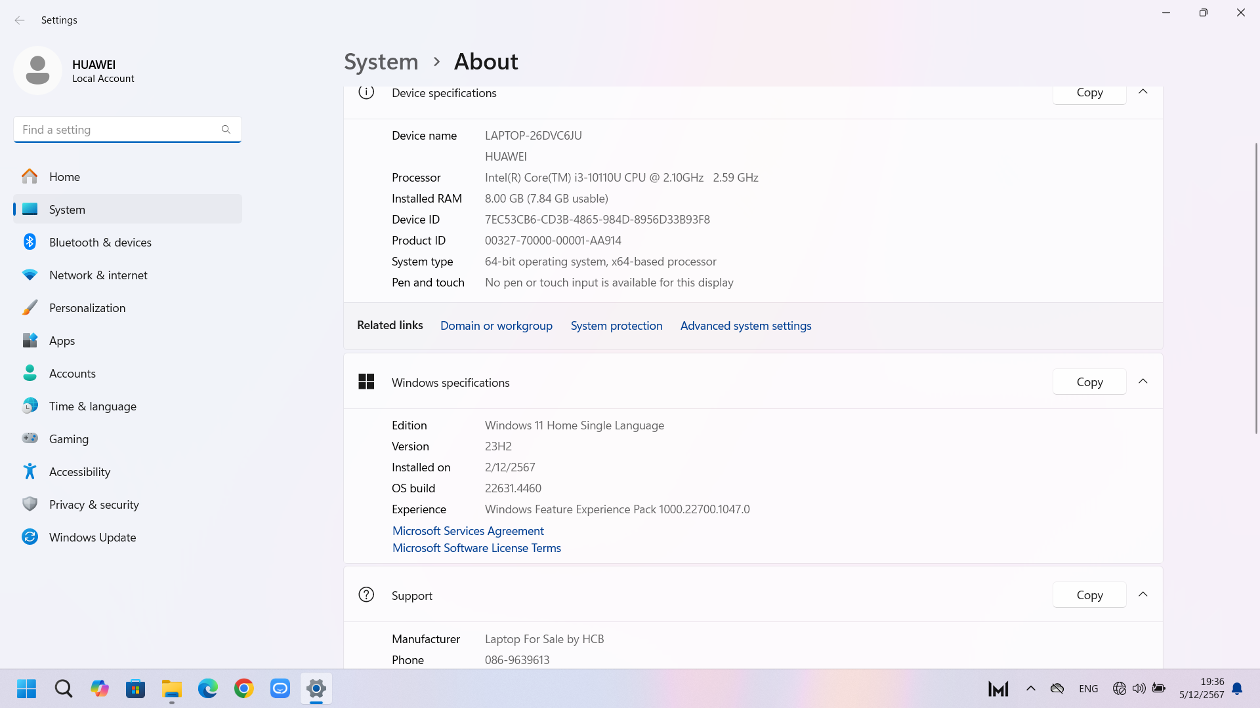Go to Gaming settings

tap(127, 439)
